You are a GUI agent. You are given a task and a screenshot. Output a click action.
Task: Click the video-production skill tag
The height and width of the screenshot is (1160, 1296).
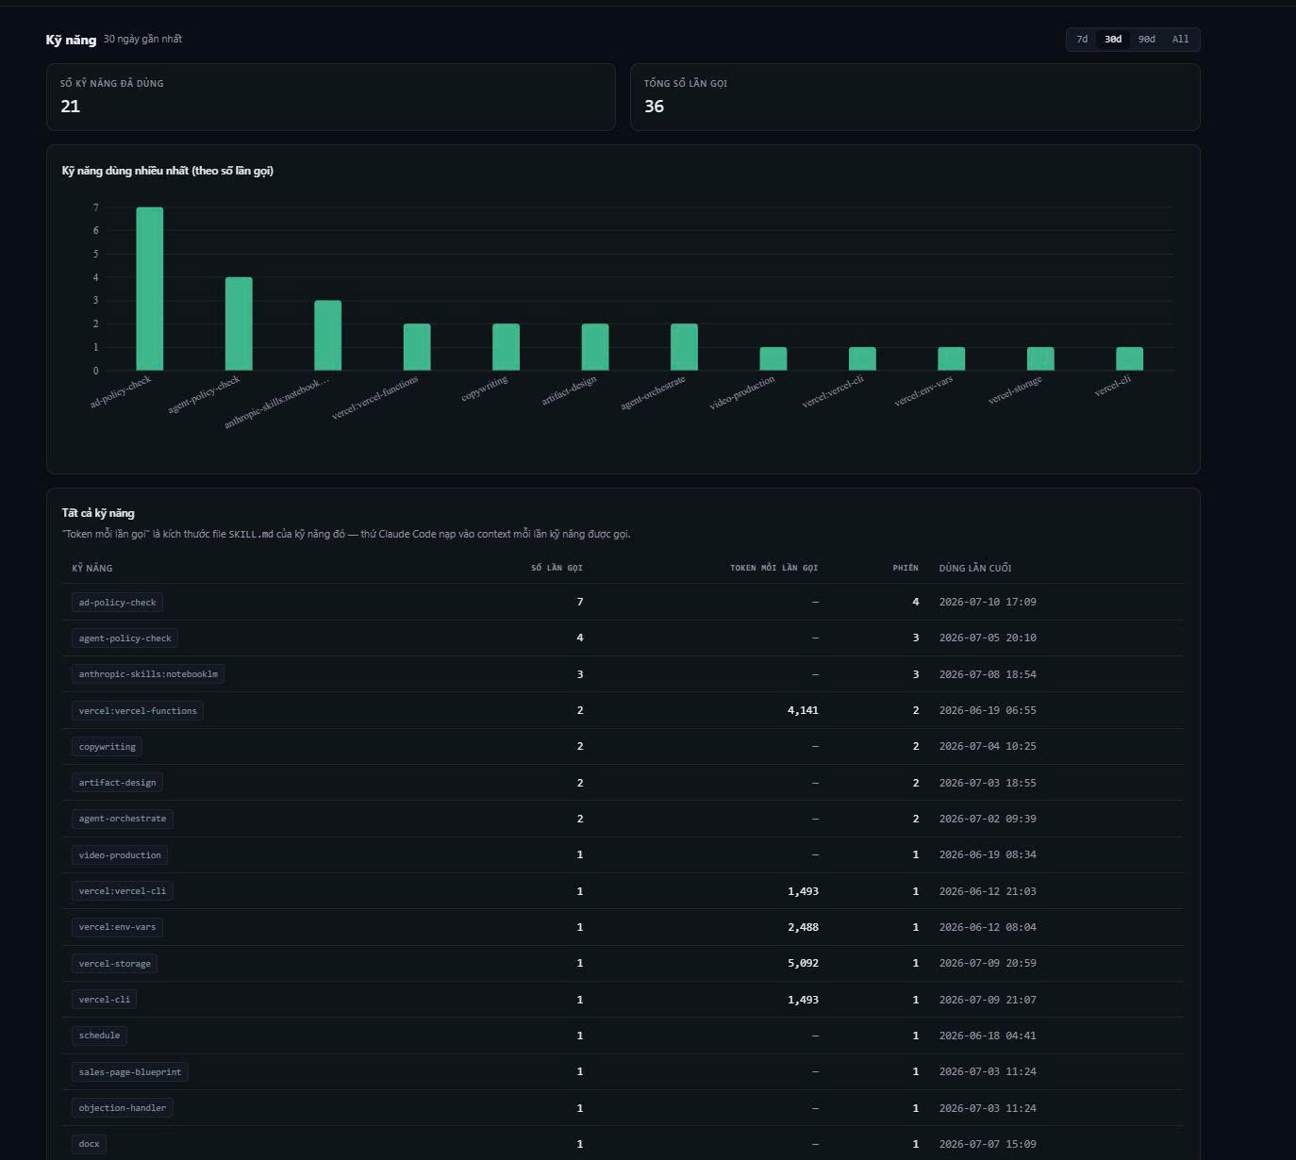click(x=120, y=855)
